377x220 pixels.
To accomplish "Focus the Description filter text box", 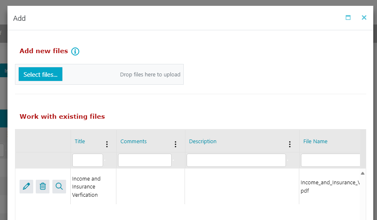I will coord(236,160).
